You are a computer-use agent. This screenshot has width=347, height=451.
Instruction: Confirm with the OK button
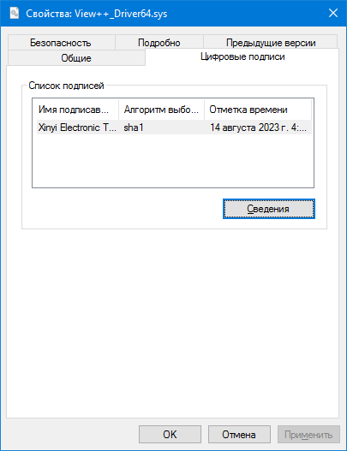(170, 435)
